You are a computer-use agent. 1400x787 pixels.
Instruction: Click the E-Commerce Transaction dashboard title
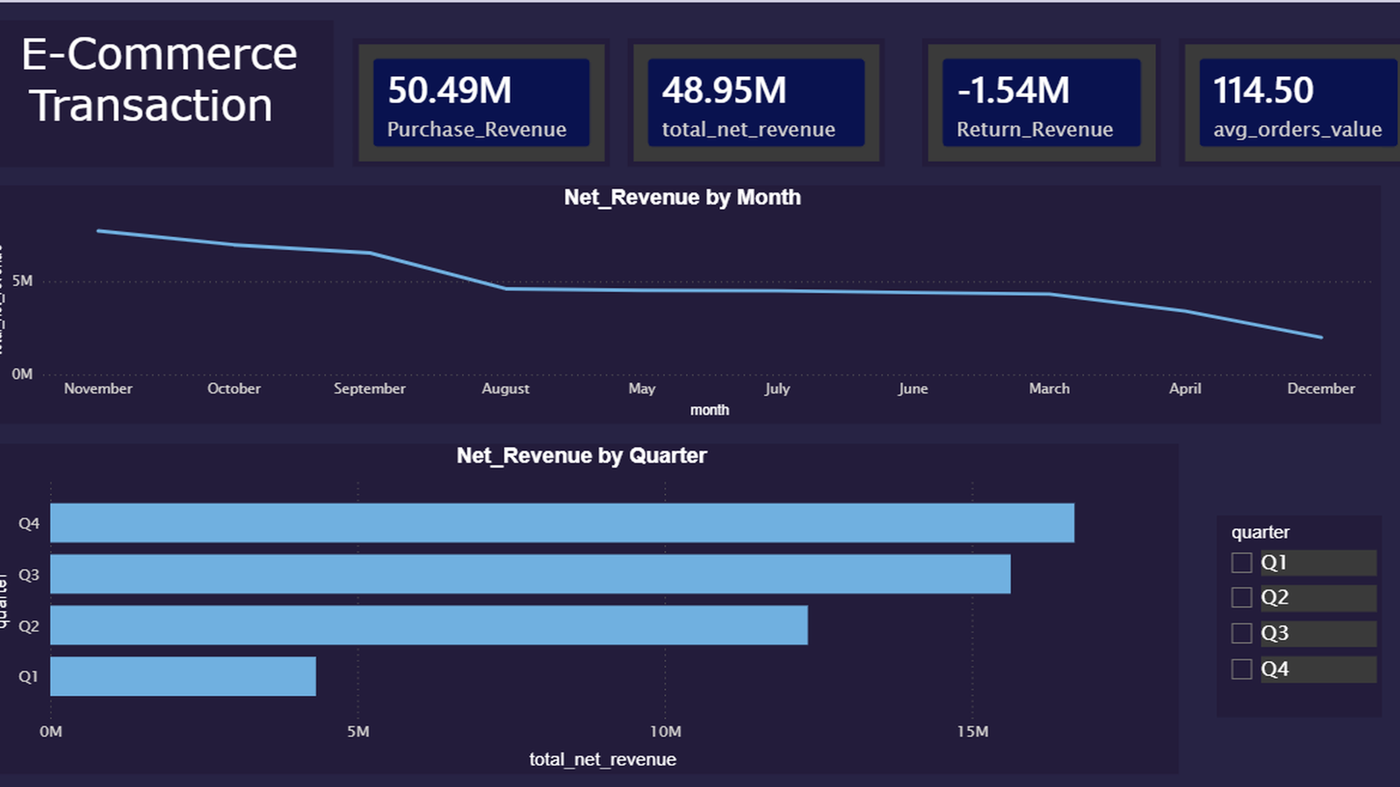click(159, 80)
